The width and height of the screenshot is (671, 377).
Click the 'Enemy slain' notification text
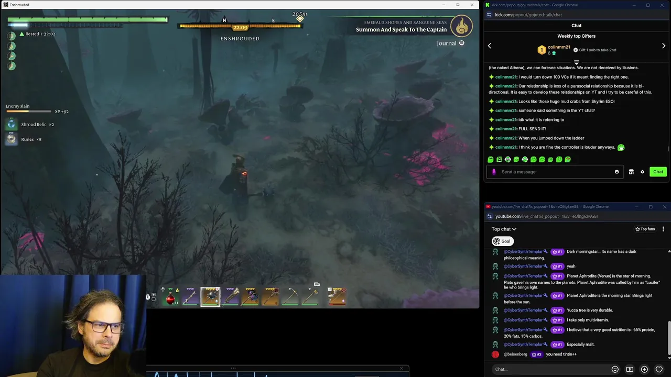coord(17,106)
